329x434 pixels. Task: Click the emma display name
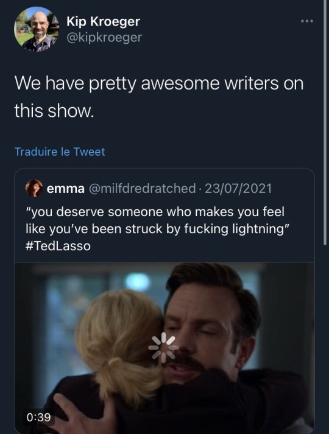(x=66, y=189)
